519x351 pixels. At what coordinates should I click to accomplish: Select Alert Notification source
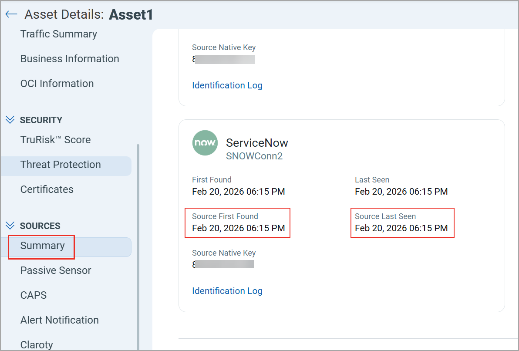point(60,320)
